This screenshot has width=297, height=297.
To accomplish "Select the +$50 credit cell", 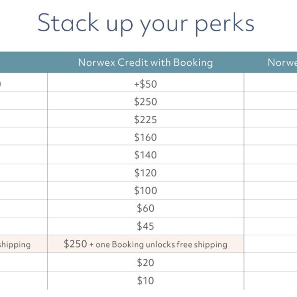I will (145, 84).
